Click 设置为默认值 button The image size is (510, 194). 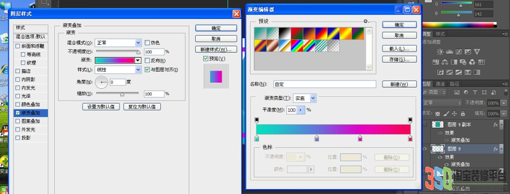coord(101,106)
